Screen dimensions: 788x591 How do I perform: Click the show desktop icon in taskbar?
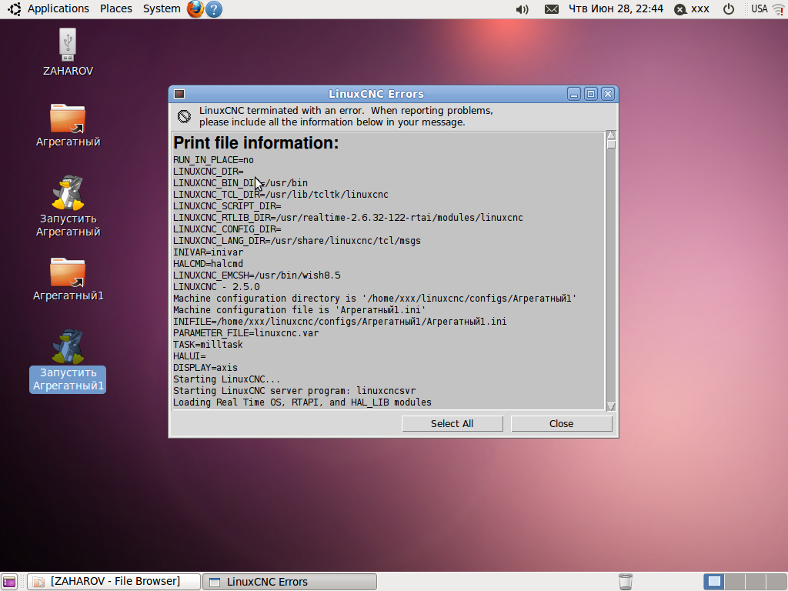point(9,582)
